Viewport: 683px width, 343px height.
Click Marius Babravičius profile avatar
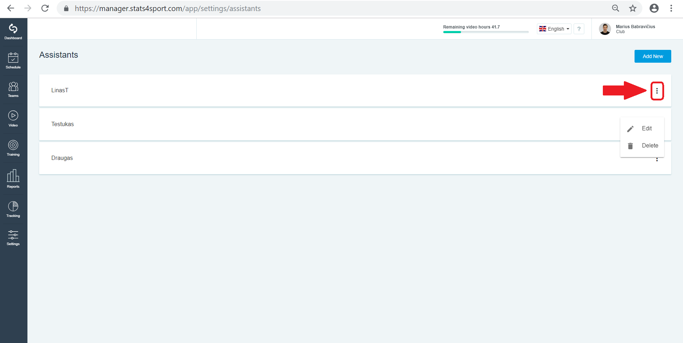point(605,29)
